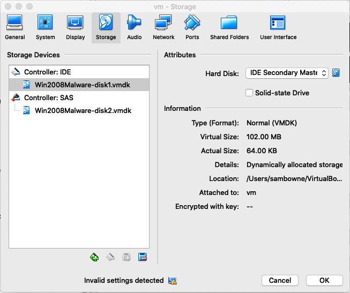Click the Win2008Malware-disk2.vmdk disk icon
The image size is (350, 293).
tap(26, 110)
